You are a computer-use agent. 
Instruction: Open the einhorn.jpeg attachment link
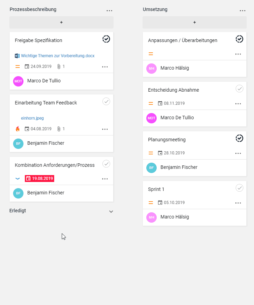[x=32, y=118]
